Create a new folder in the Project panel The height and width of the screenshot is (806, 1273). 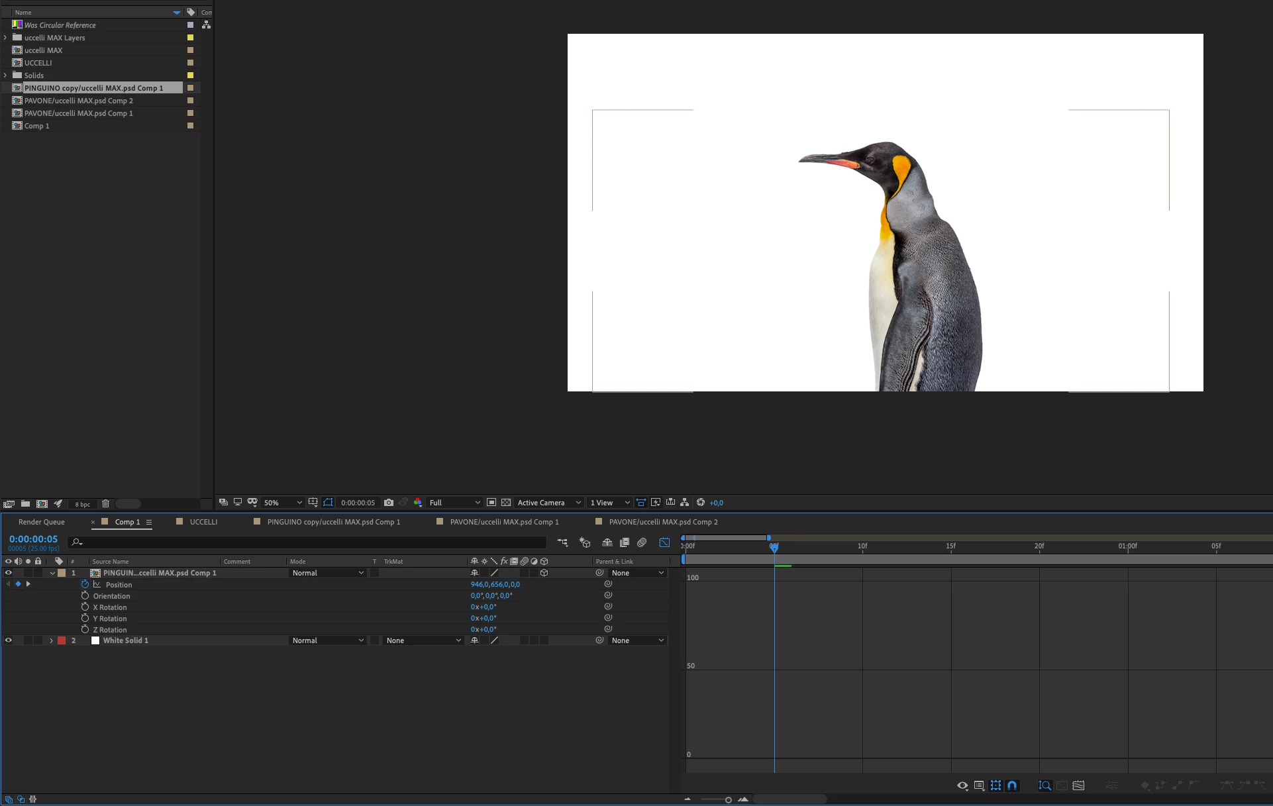point(25,504)
